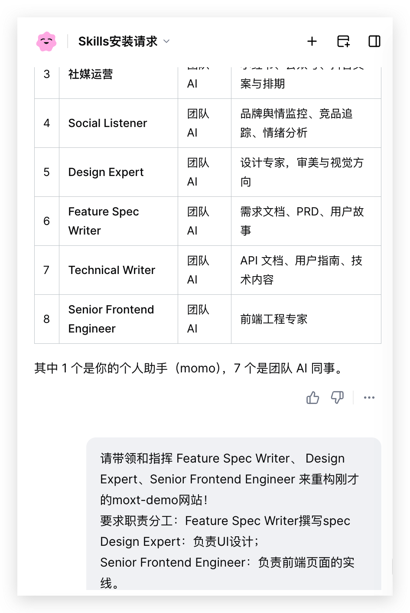410x613 pixels.
Task: Open more options three-dot menu
Action: [369, 398]
